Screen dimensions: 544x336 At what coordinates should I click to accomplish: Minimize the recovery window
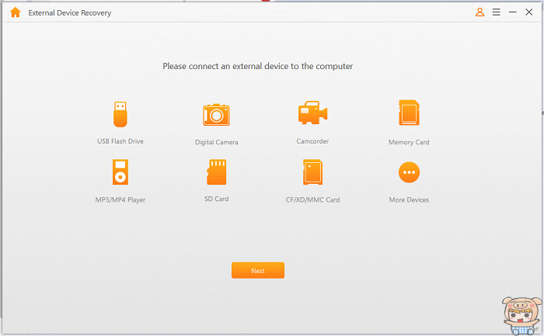[513, 12]
